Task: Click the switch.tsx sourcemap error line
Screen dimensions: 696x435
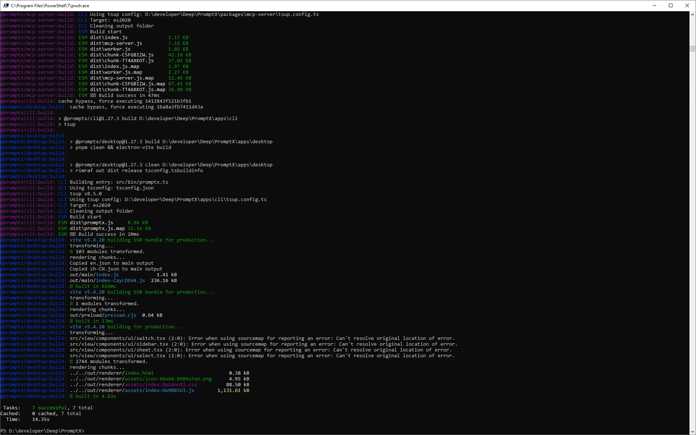Action: pos(262,338)
